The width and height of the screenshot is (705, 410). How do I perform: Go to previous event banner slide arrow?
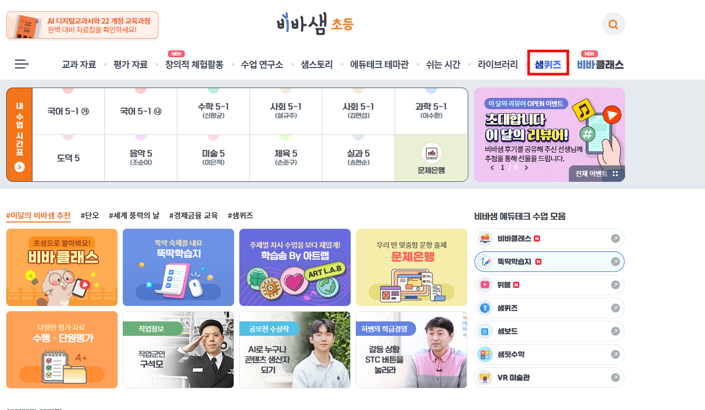[x=492, y=167]
